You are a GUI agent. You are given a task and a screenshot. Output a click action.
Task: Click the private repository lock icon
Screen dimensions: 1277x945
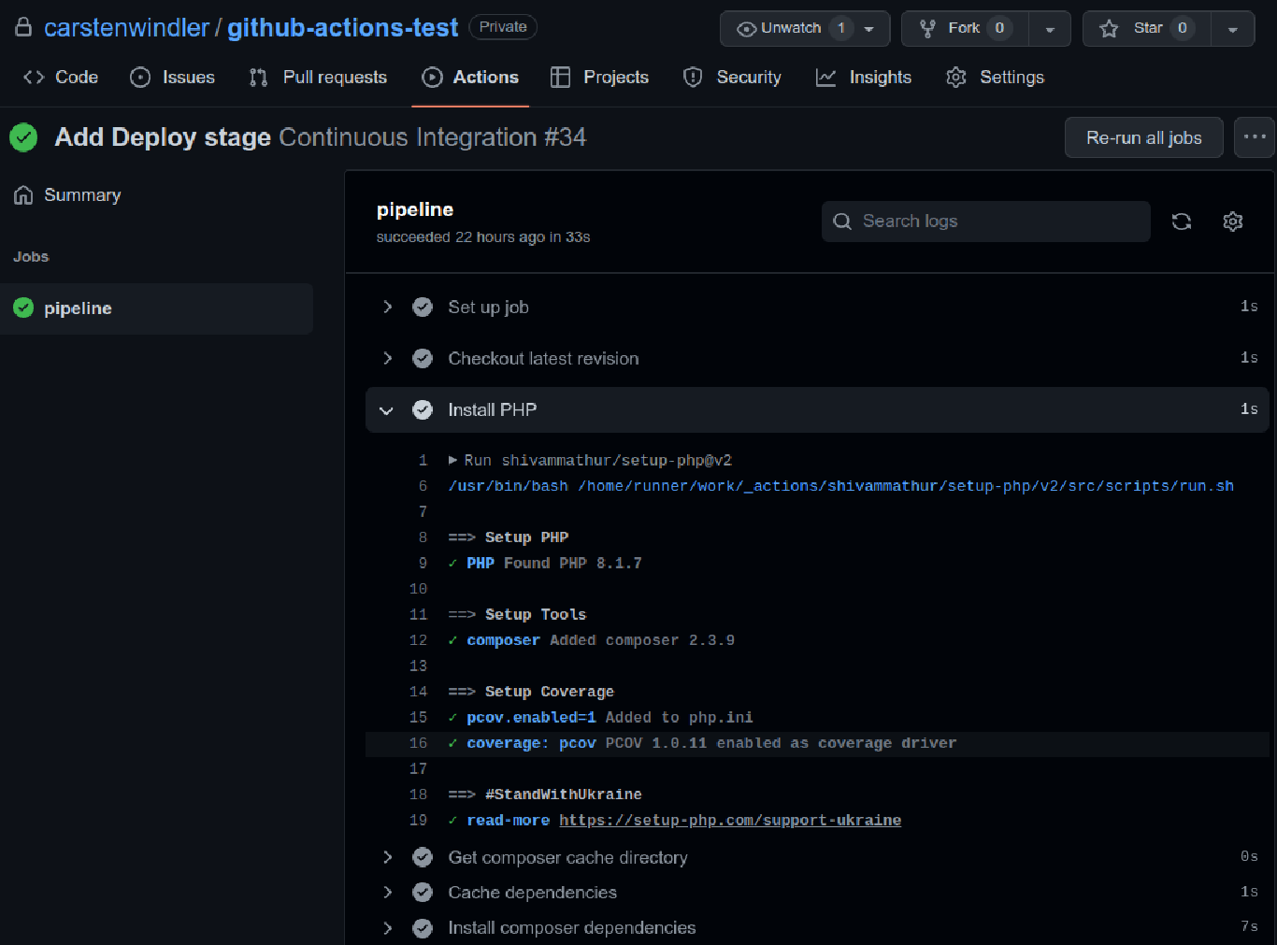pyautogui.click(x=23, y=27)
